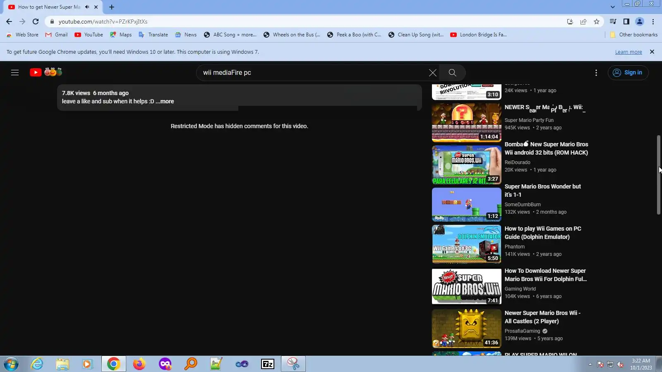The width and height of the screenshot is (662, 372).
Task: Play the Bomba ROM hack 3:27 thumbnail
Action: click(x=466, y=165)
